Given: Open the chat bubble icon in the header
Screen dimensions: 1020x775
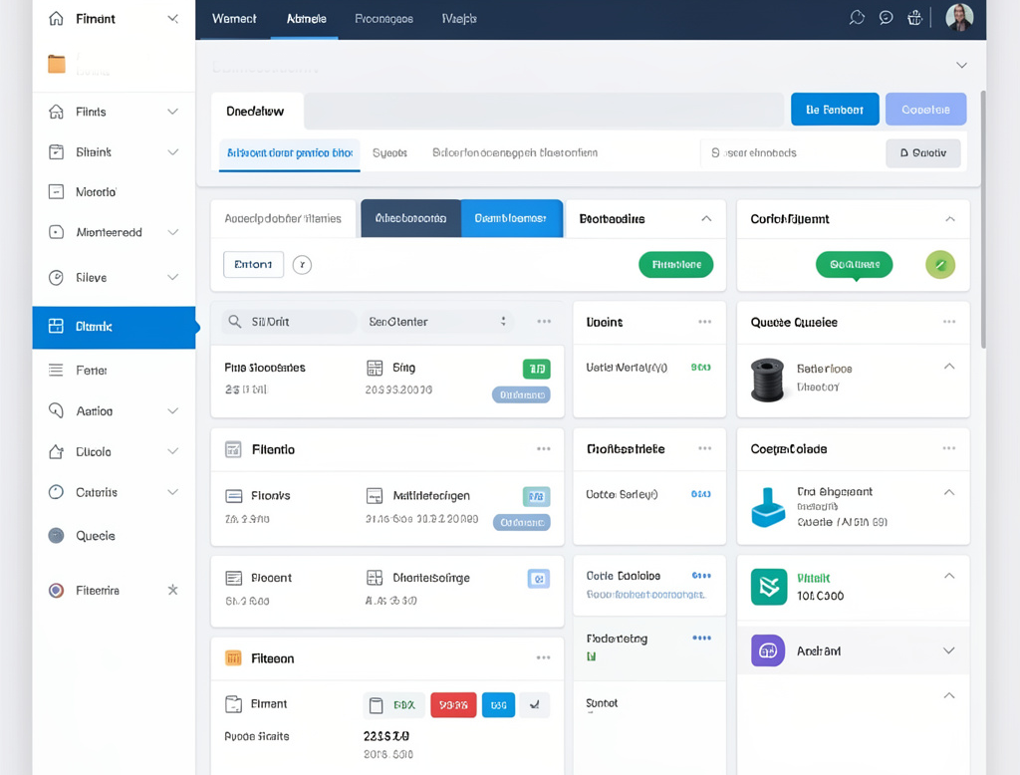Looking at the screenshot, I should pos(886,17).
